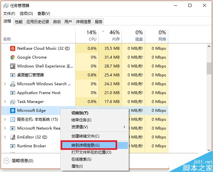Open the 文件(F) menu

click(9, 14)
